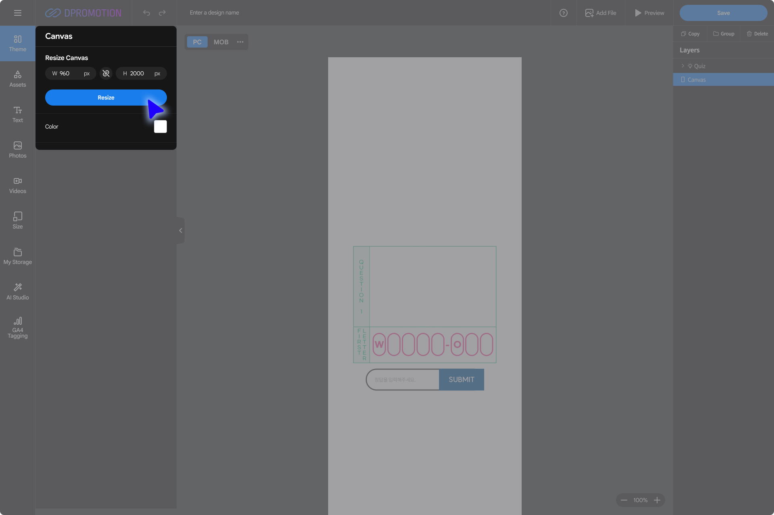This screenshot has width=774, height=515.
Task: Switch to PC view
Action: (x=197, y=42)
